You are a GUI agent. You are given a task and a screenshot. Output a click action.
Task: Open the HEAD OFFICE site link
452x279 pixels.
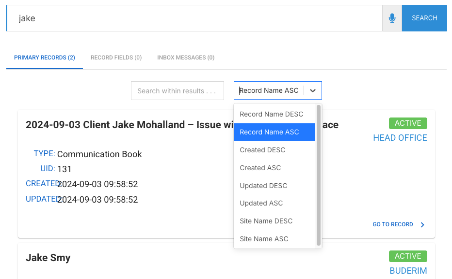(x=400, y=138)
